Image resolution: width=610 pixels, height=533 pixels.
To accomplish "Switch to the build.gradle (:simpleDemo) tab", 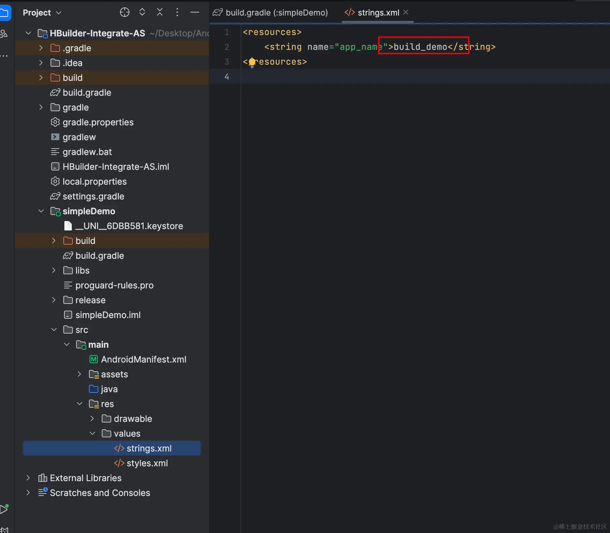I will coord(271,13).
